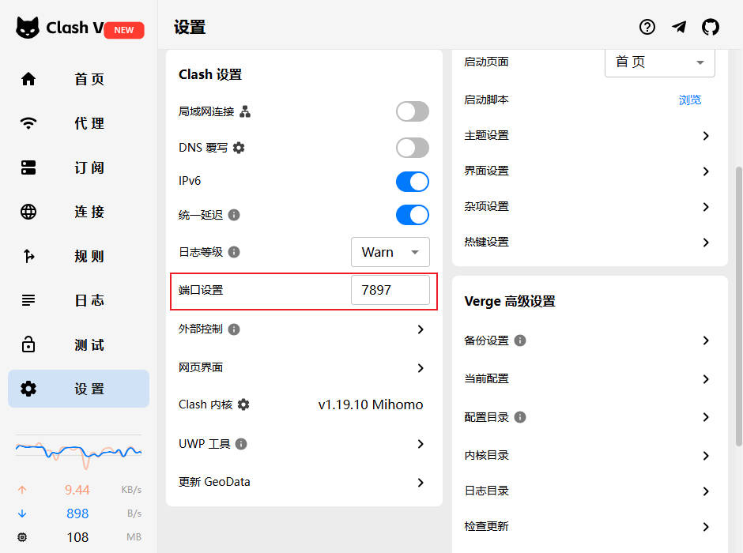Open the 日志 logs icon
This screenshot has height=553, width=743.
pyautogui.click(x=28, y=300)
